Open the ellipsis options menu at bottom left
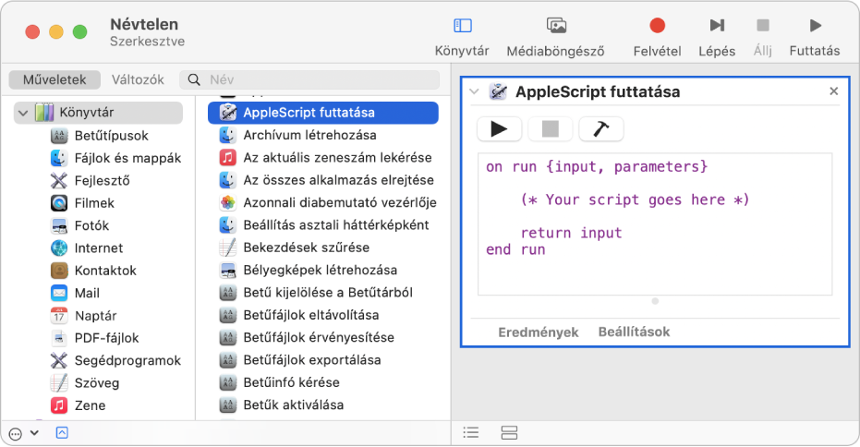 point(16,432)
